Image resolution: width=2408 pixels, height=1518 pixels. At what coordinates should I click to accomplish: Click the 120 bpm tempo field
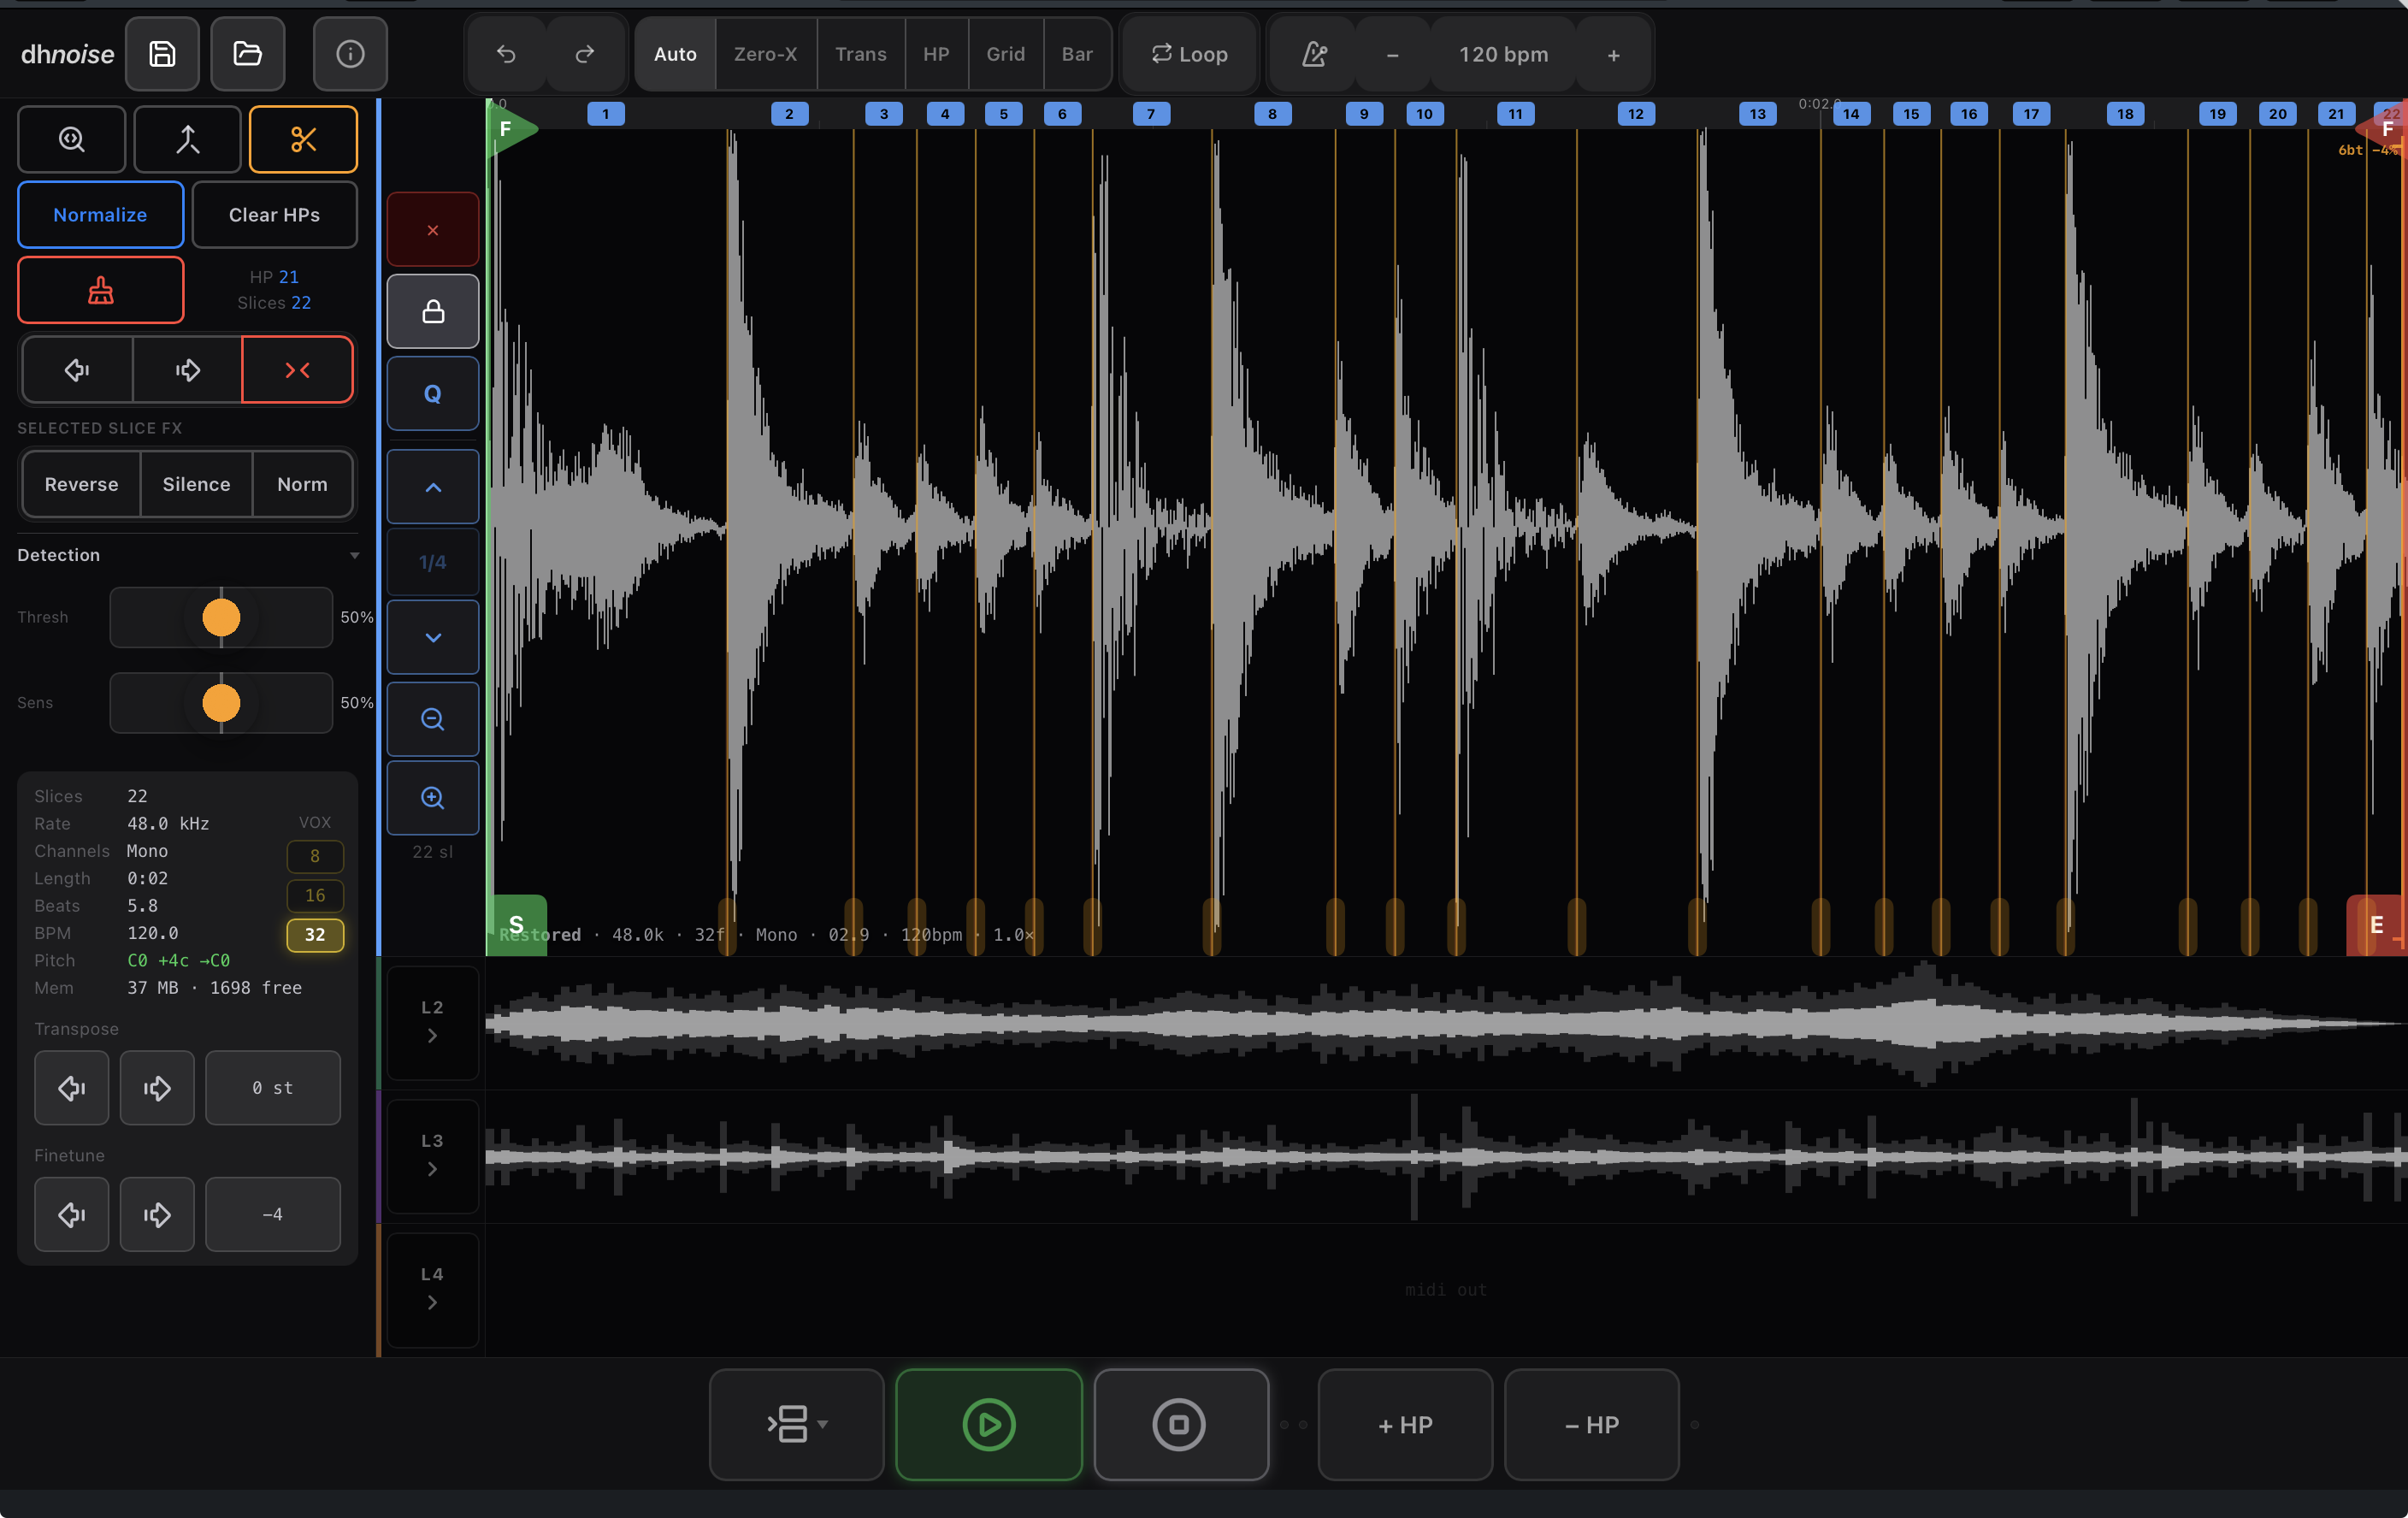pyautogui.click(x=1503, y=55)
